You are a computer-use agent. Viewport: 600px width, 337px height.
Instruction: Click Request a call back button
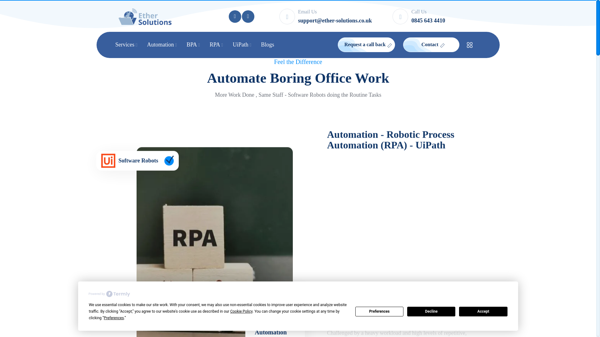366,45
